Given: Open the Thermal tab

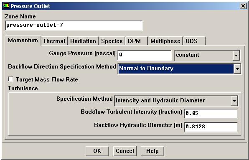Looking at the screenshot, I should pyautogui.click(x=54, y=41).
